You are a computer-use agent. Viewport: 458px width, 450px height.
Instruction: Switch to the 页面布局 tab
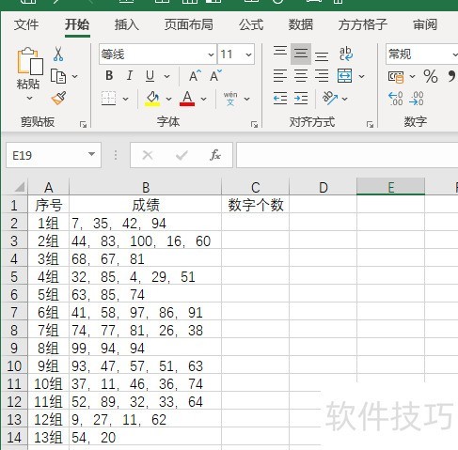pos(189,24)
